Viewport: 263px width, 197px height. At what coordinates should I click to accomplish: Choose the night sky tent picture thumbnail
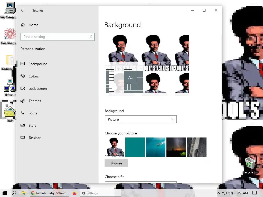176,147
